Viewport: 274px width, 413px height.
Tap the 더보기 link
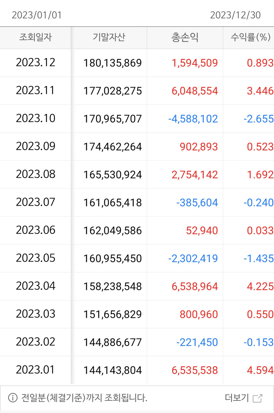pos(237,398)
